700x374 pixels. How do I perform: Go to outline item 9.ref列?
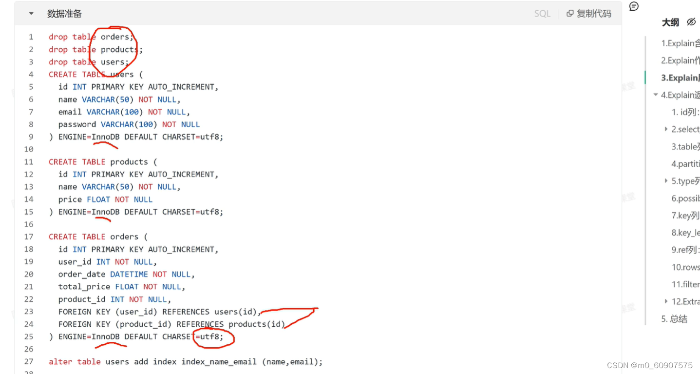point(686,250)
